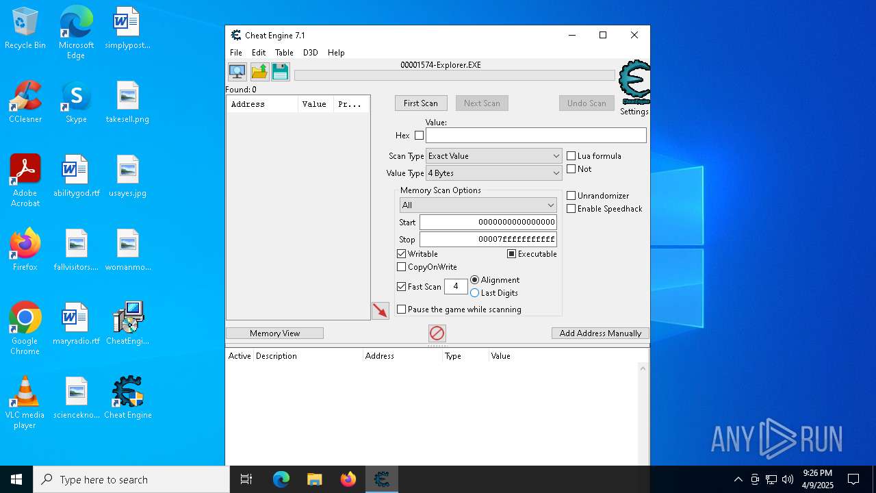Click the save floppy disk icon

(x=280, y=71)
